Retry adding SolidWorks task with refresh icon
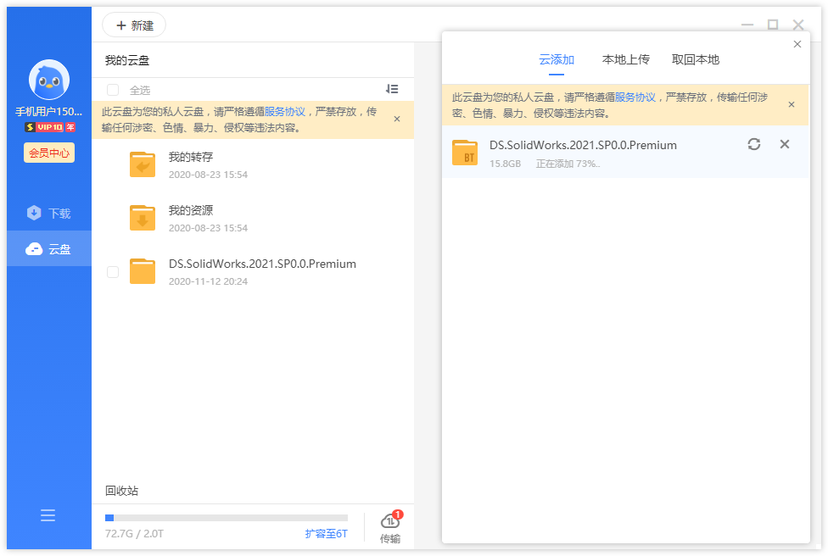Screen dimensions: 828x556 coord(753,144)
